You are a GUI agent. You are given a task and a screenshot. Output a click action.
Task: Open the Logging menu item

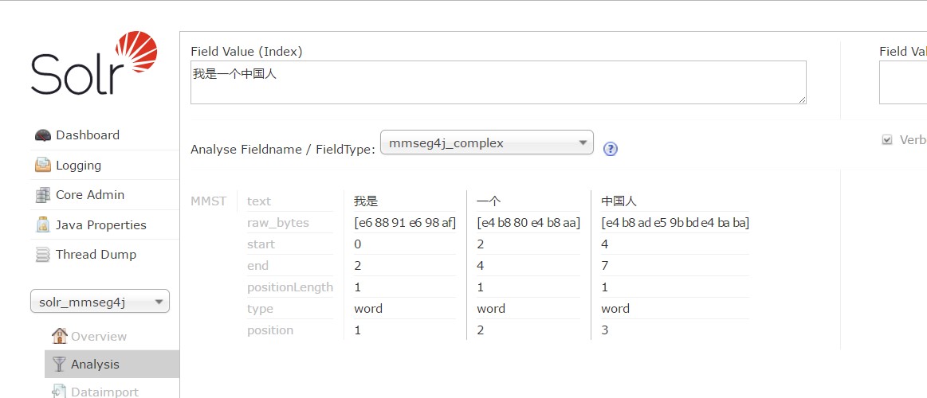(x=78, y=166)
